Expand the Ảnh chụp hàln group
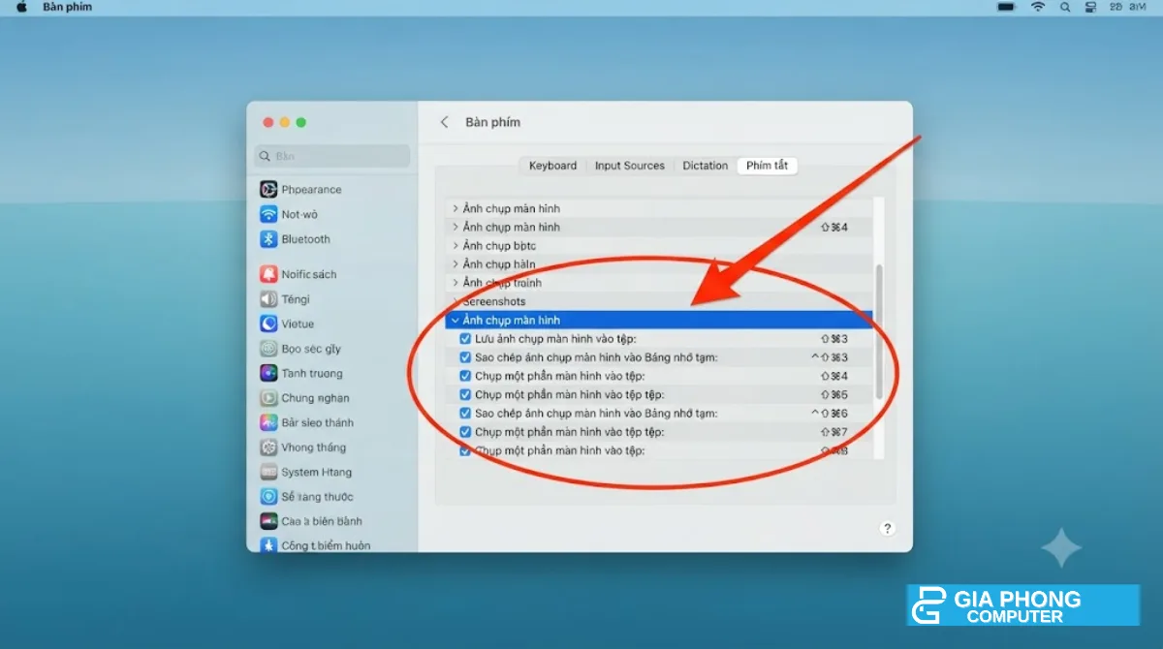Image resolution: width=1163 pixels, height=649 pixels. [x=456, y=264]
